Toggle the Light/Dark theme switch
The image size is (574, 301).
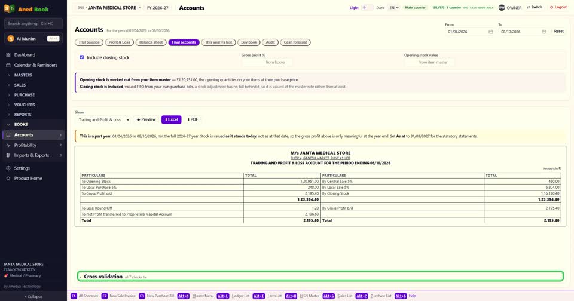367,7
